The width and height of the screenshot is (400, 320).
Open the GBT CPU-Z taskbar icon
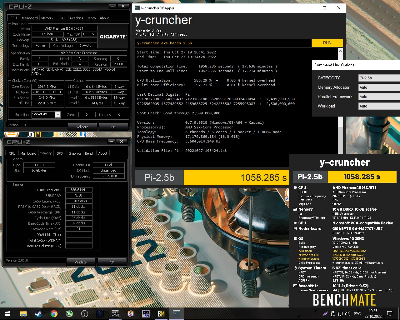[115, 314]
